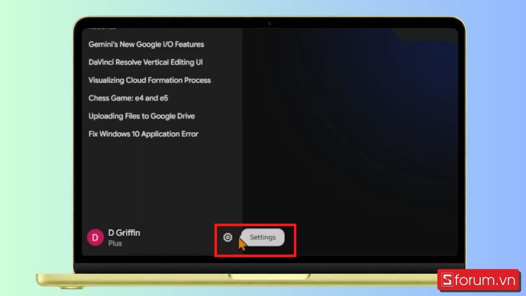Viewport: 526px width, 296px height.
Task: Open "Fix Windows 10 Application Error" conversation
Action: pos(143,134)
